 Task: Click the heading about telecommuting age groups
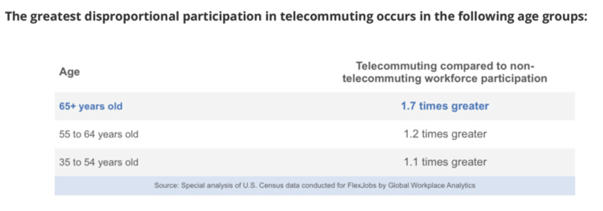tap(296, 17)
